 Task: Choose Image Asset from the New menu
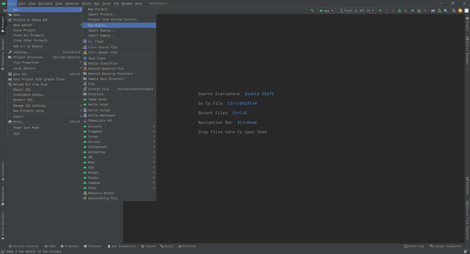[x=119, y=99]
